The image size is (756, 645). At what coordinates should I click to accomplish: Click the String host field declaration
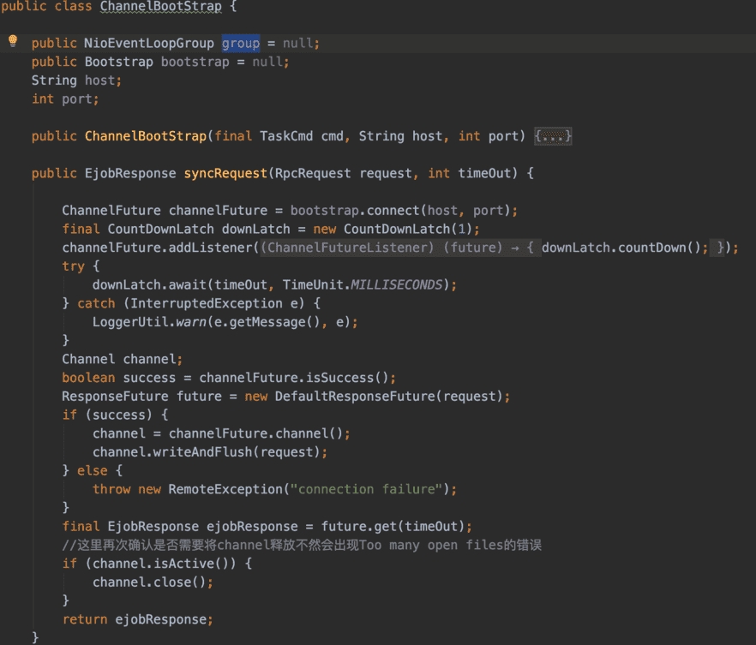[x=76, y=81]
